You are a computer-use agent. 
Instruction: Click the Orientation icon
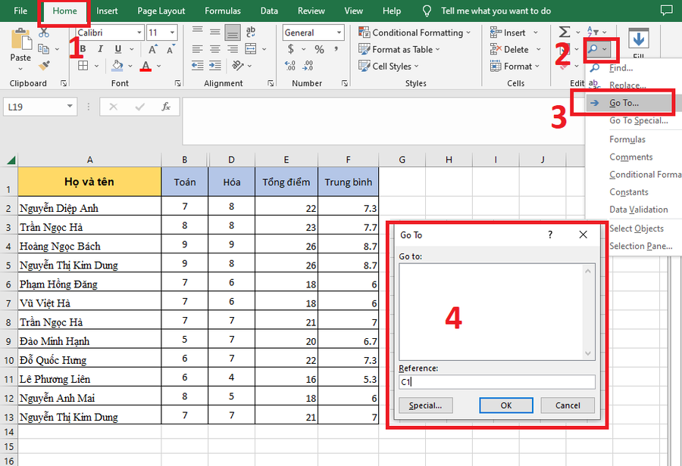[237, 66]
